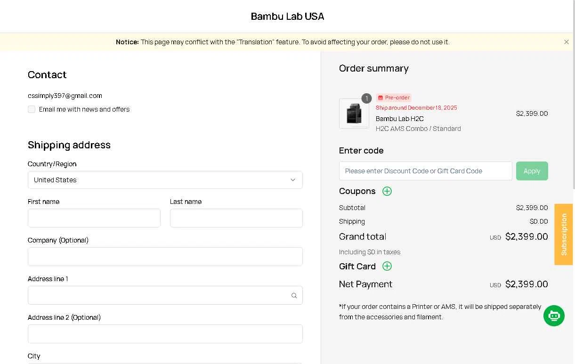The image size is (575, 364).
Task: Add a coupon with the plus icon
Action: tap(387, 191)
